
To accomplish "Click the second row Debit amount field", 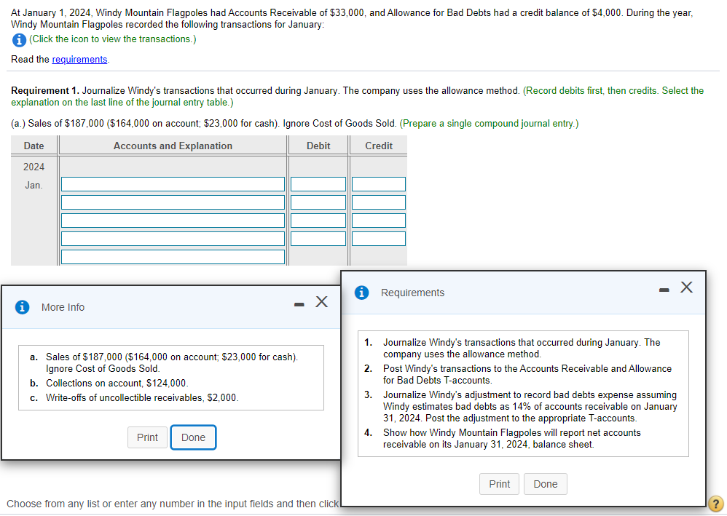I will click(318, 202).
